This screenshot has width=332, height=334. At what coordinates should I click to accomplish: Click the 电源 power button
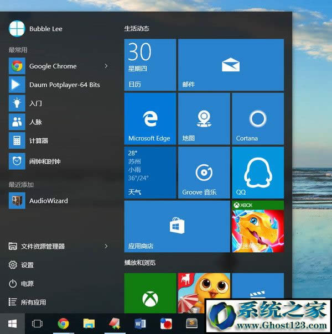(28, 284)
